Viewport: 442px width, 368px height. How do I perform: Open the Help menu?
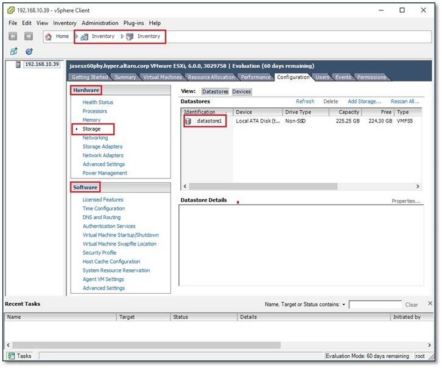click(155, 23)
